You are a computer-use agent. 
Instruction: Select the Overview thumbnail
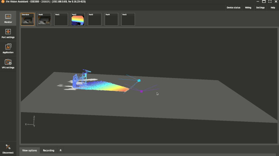coord(27,19)
